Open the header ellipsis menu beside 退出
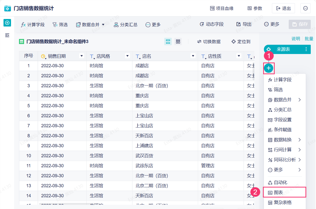This screenshot has width=316, height=209. point(305,8)
